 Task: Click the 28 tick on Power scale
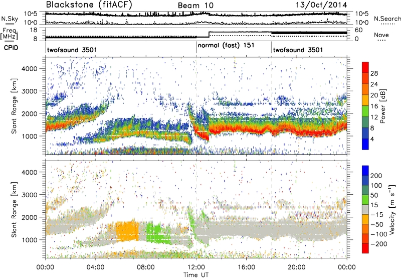click(x=374, y=73)
